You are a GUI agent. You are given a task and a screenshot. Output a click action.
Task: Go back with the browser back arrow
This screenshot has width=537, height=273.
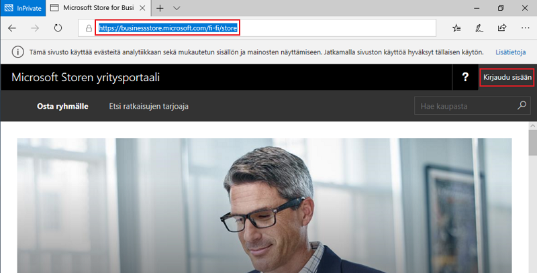point(12,28)
